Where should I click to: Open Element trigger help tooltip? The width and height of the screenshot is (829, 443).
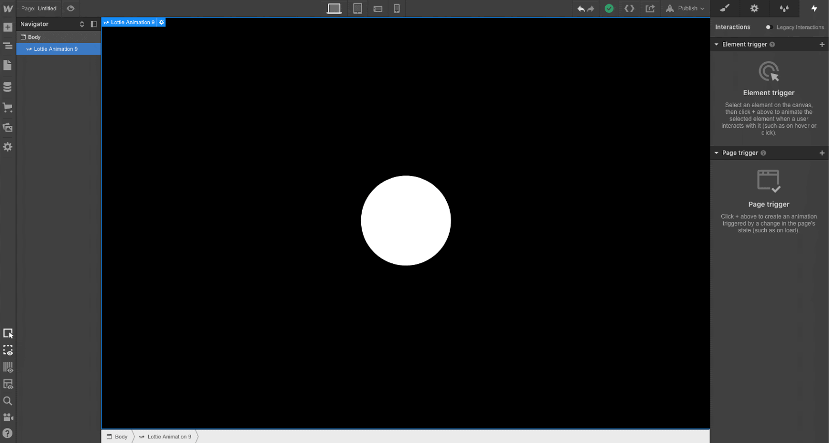coord(772,45)
